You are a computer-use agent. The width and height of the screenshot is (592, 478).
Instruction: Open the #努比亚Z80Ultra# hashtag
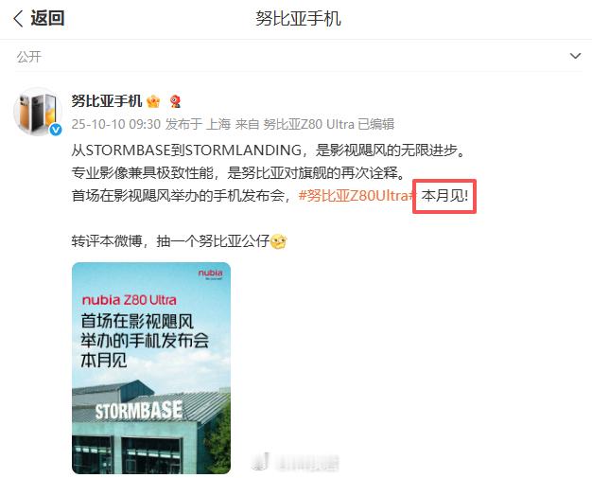pyautogui.click(x=357, y=196)
